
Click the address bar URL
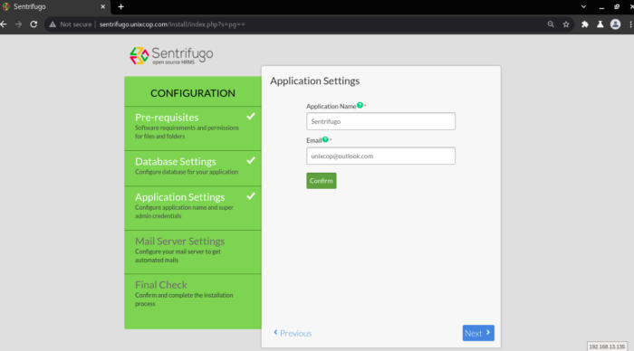172,24
